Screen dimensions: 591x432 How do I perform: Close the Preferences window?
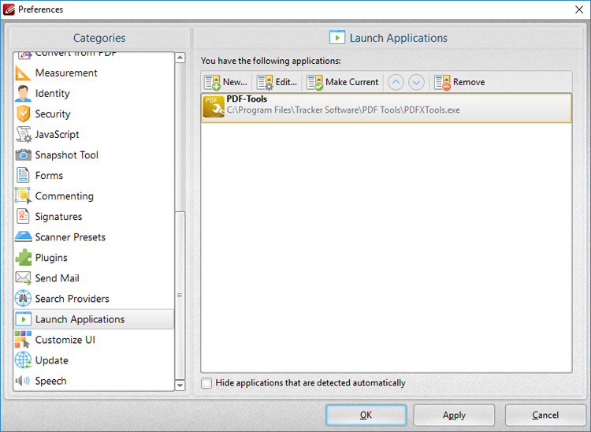579,9
